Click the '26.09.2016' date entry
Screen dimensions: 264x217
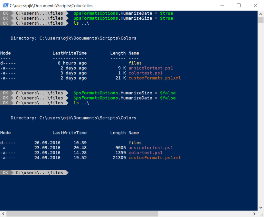(47, 143)
